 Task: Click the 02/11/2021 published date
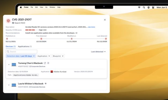(x=11, y=41)
